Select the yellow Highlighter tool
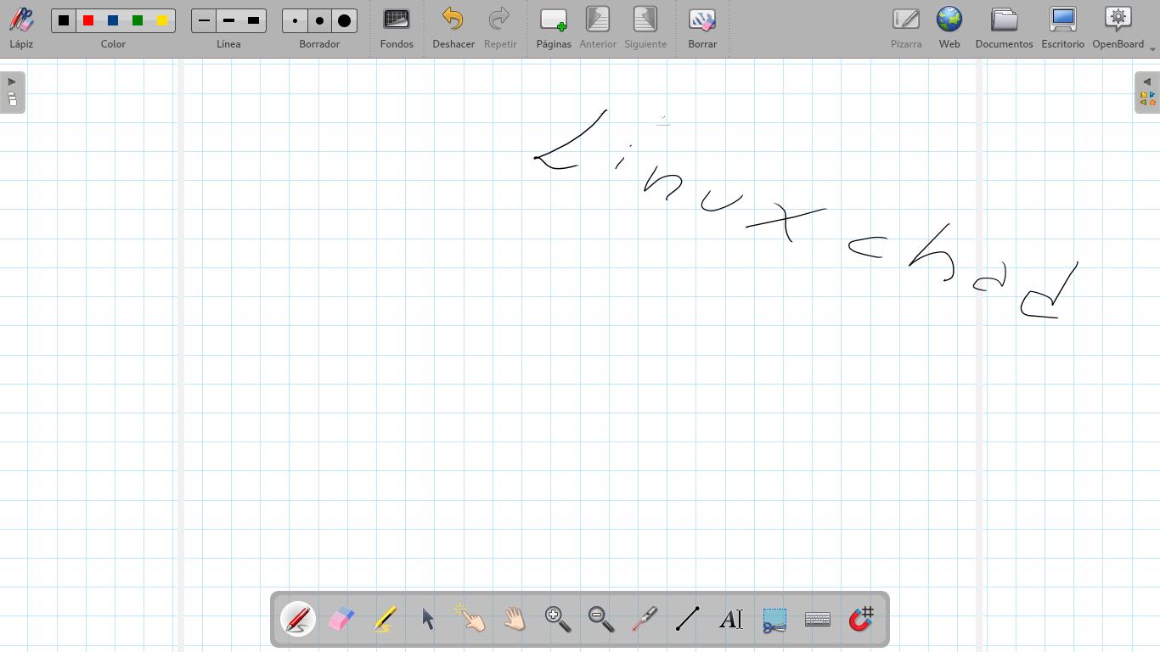The height and width of the screenshot is (652, 1160). (x=385, y=619)
